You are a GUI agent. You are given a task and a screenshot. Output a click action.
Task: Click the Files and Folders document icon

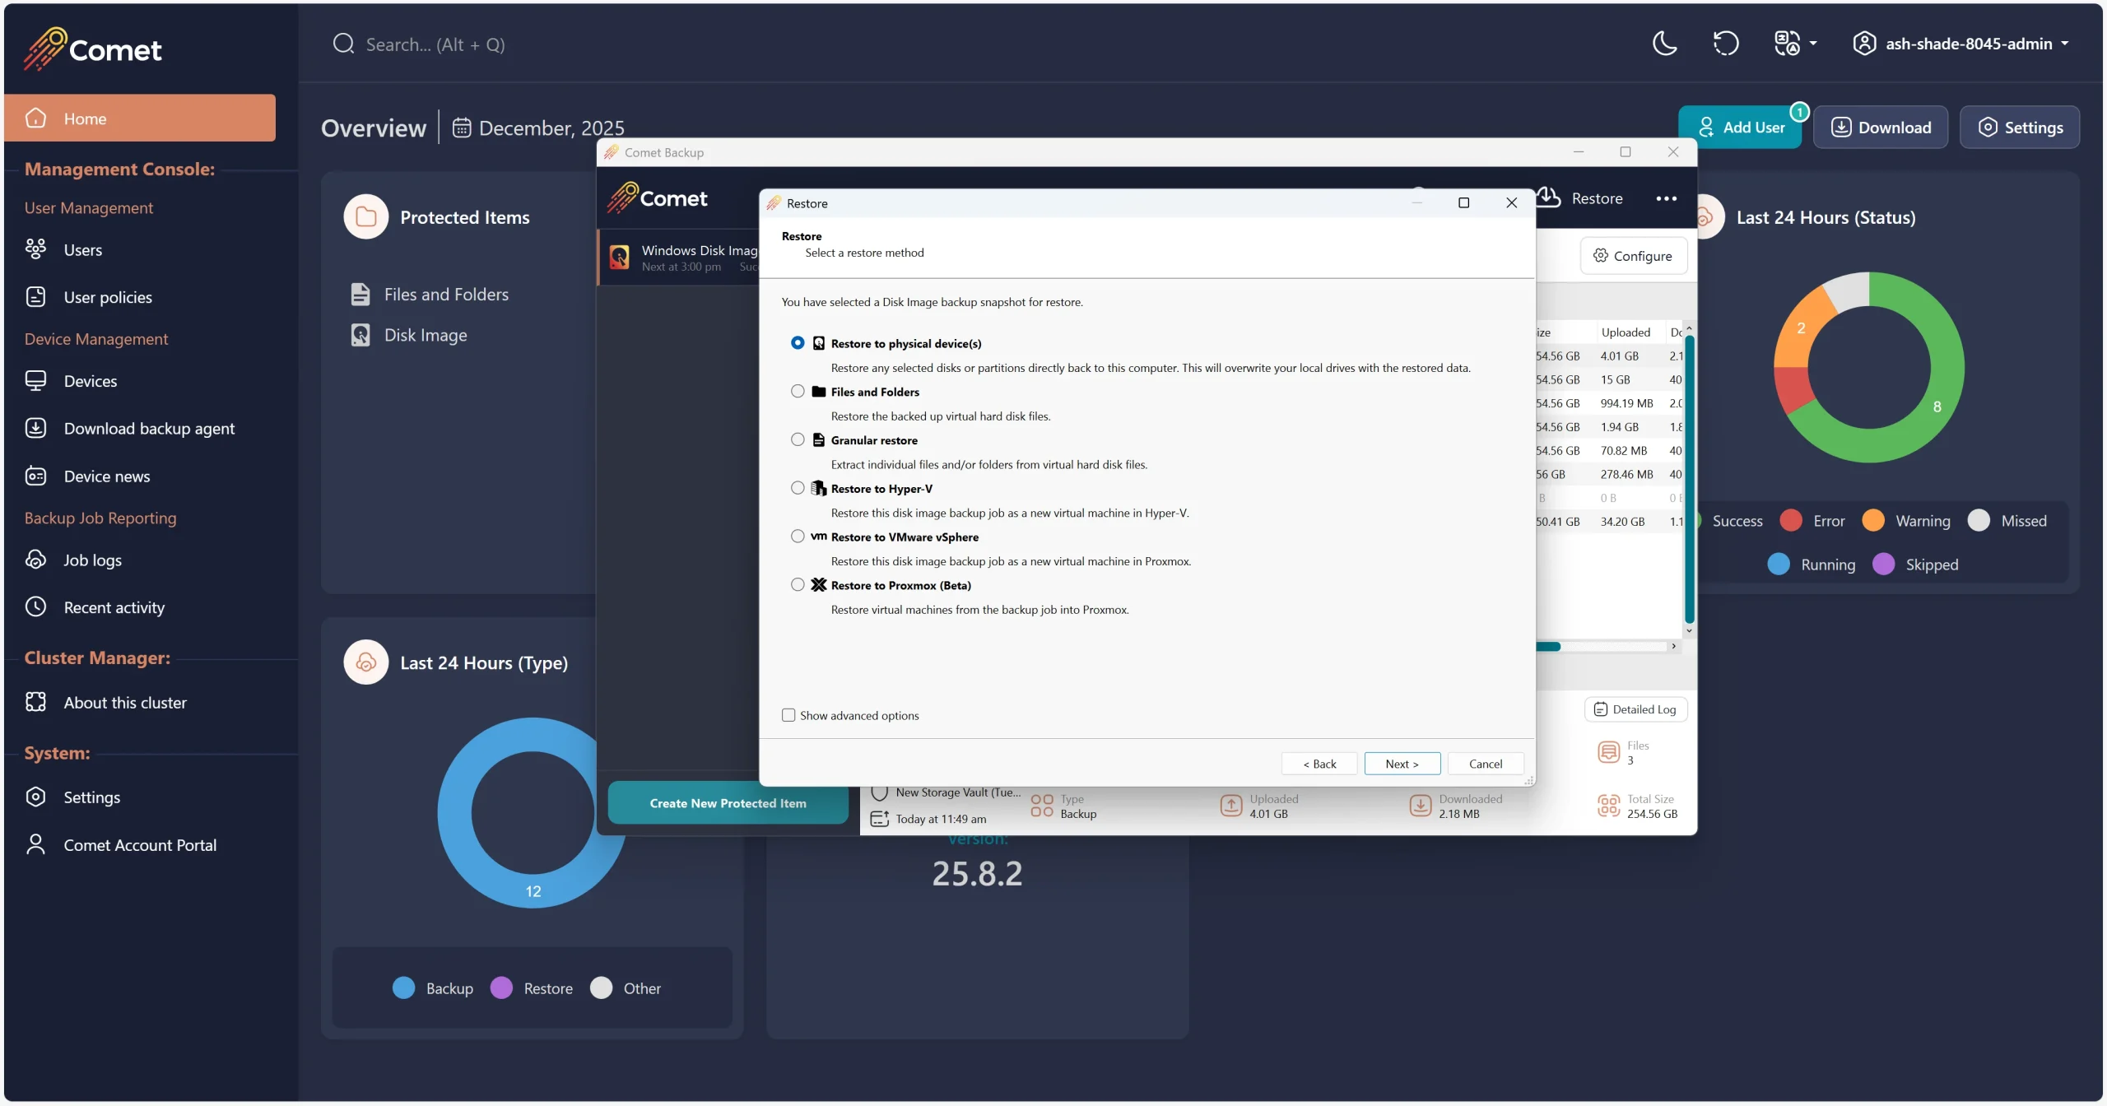click(360, 295)
